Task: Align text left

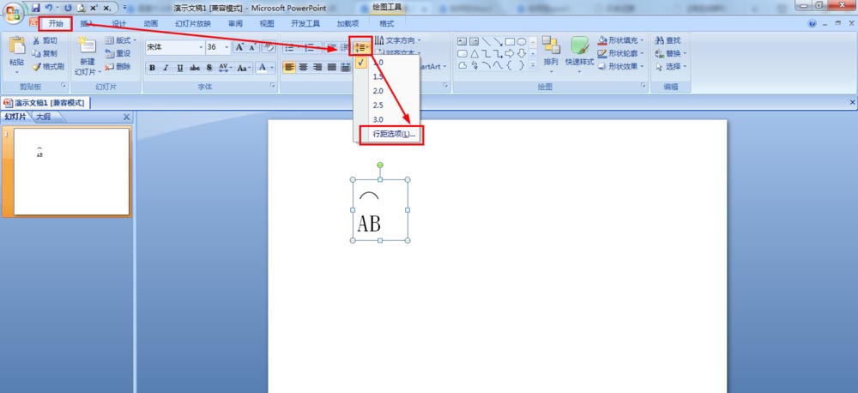Action: 289,67
